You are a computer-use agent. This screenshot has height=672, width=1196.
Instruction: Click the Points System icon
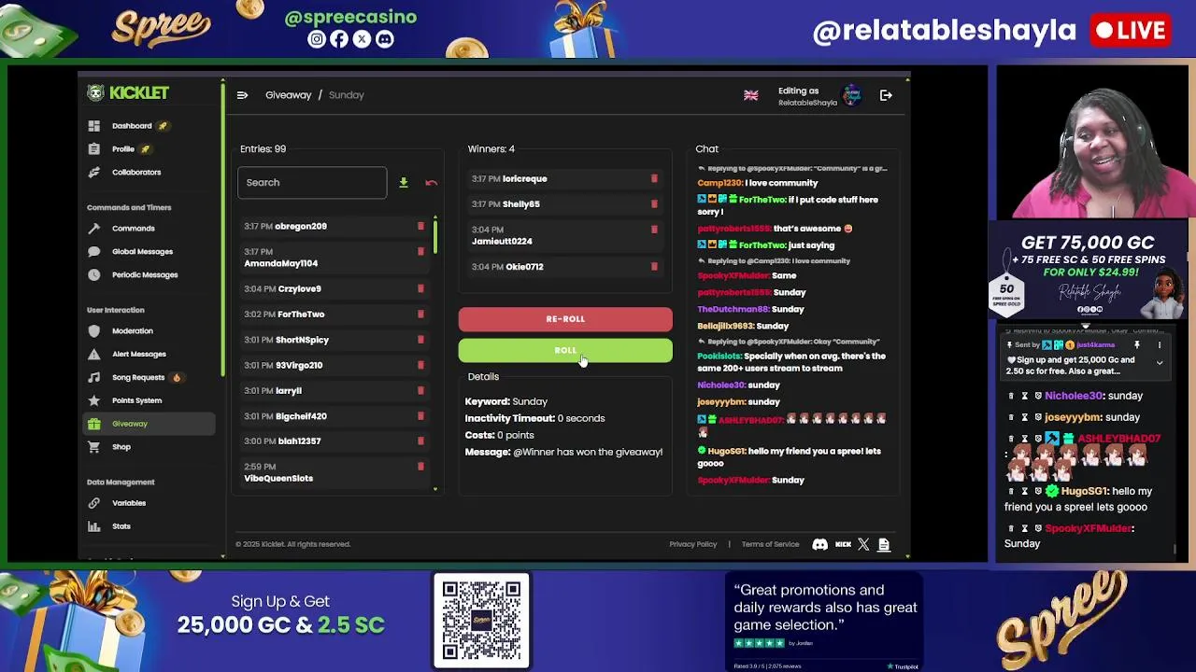93,401
